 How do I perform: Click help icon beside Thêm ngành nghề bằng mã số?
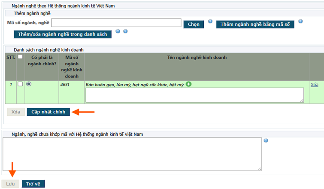point(300,21)
